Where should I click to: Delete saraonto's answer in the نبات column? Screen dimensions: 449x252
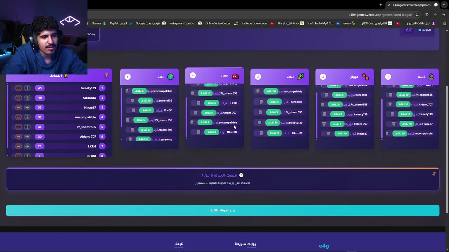pos(261,102)
